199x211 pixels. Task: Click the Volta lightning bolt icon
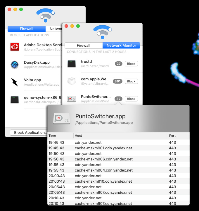click(15, 82)
